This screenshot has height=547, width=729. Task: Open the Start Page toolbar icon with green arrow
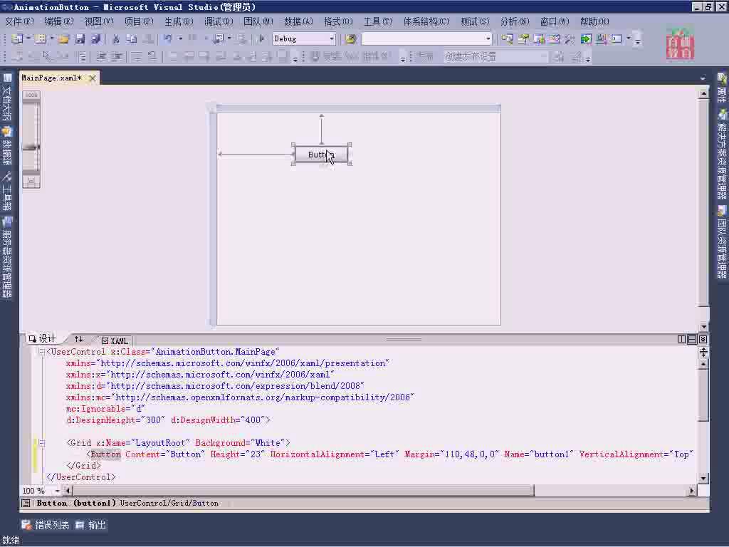click(x=586, y=39)
